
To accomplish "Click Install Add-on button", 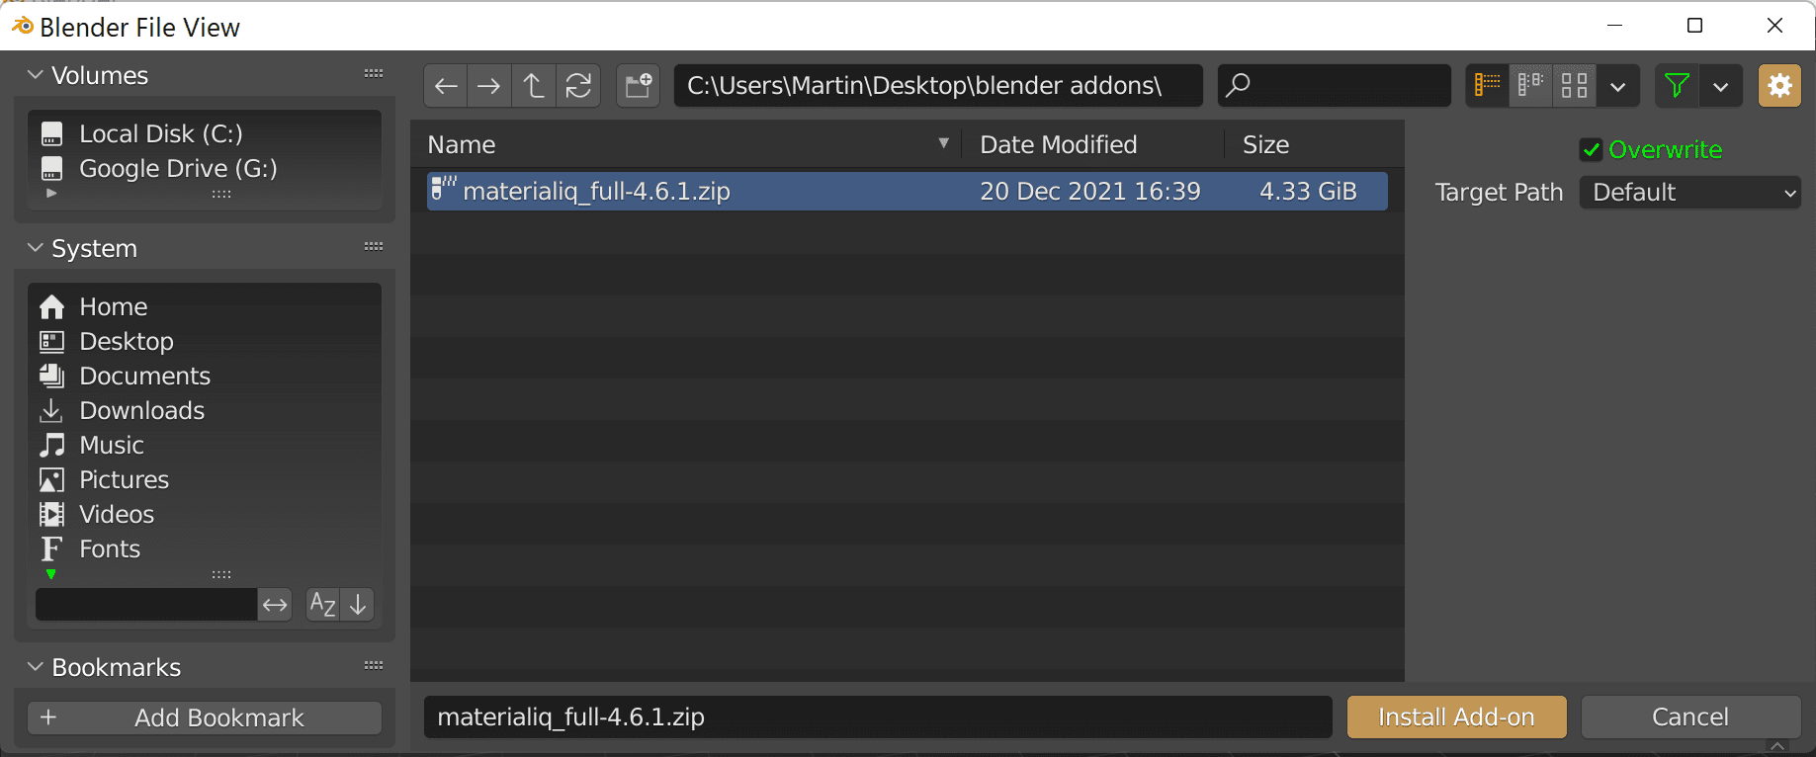I will (1456, 717).
